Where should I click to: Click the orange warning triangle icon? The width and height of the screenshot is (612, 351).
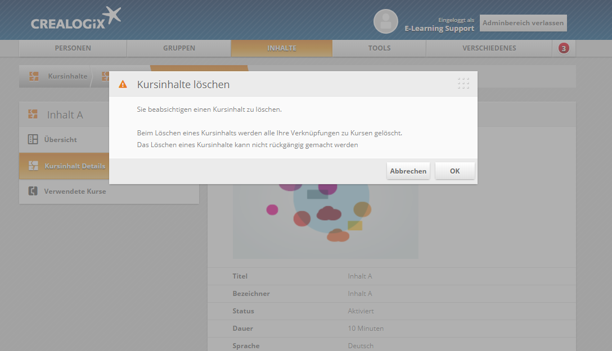click(x=123, y=84)
